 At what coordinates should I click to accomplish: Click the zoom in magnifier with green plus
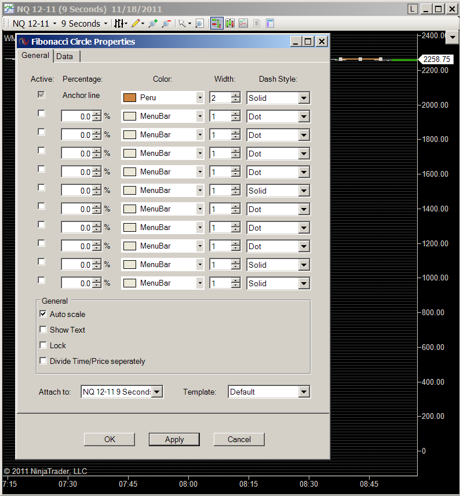tap(153, 23)
